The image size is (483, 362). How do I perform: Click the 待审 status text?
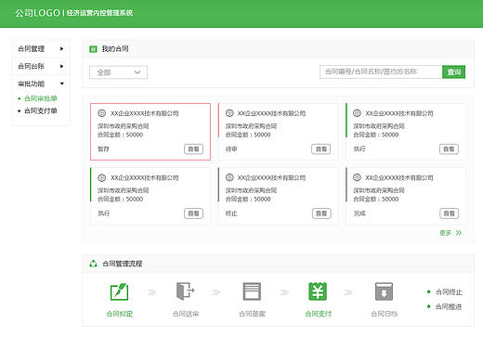[231, 149]
